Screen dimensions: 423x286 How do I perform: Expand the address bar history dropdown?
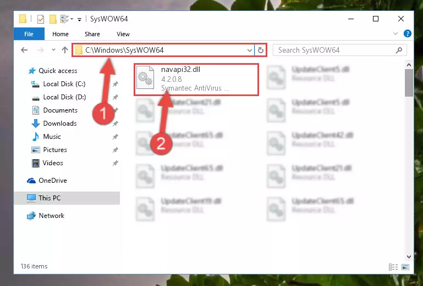click(250, 50)
